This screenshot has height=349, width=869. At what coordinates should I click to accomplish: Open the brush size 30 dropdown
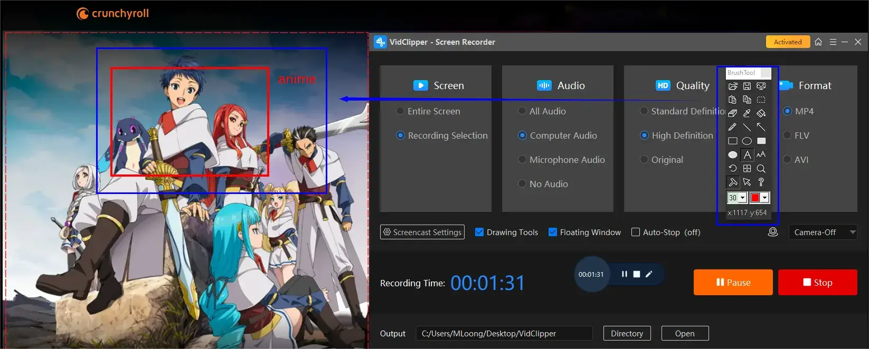(x=742, y=198)
